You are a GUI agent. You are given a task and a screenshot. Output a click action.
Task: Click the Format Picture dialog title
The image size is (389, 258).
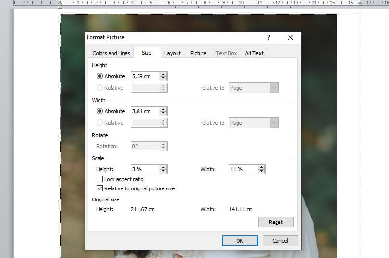click(x=105, y=37)
